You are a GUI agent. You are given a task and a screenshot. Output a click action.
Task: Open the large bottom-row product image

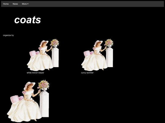pyautogui.click(x=28, y=101)
